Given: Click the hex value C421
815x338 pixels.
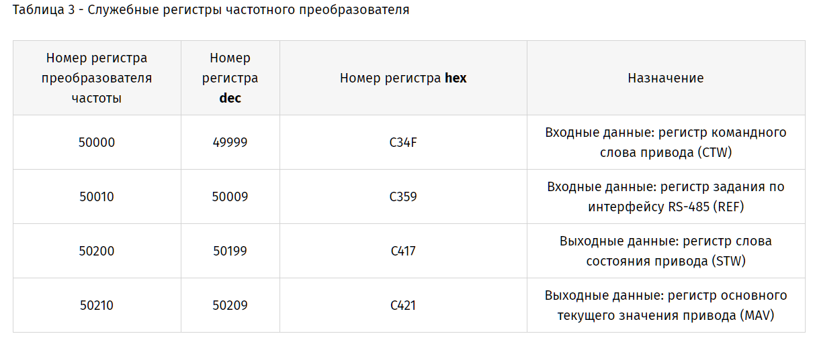Looking at the screenshot, I should pos(403,305).
